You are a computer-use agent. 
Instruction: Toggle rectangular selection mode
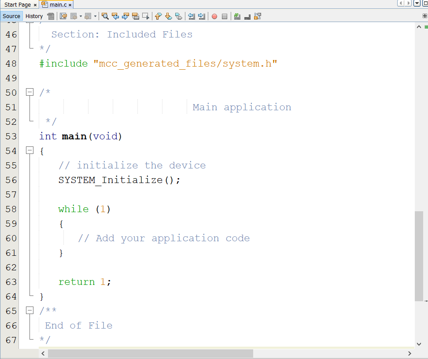coord(146,16)
